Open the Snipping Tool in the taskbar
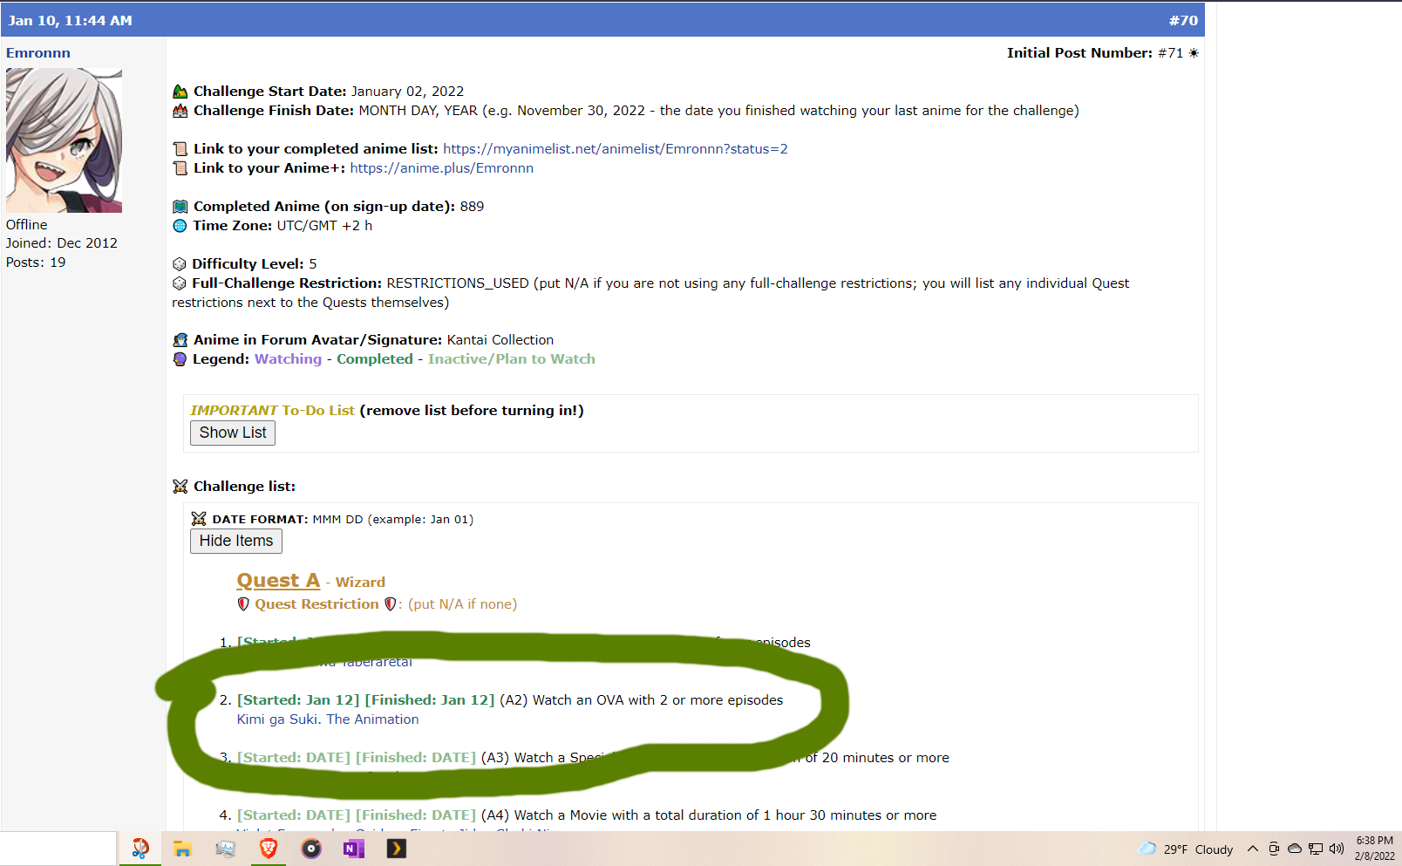 click(x=140, y=849)
